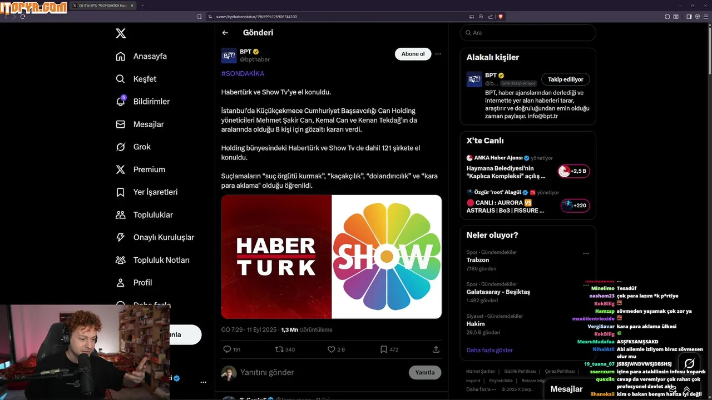Viewport: 712px width, 400px height.
Task: Open Galatasaray - Beşiktaş trend options dots
Action: (x=586, y=285)
